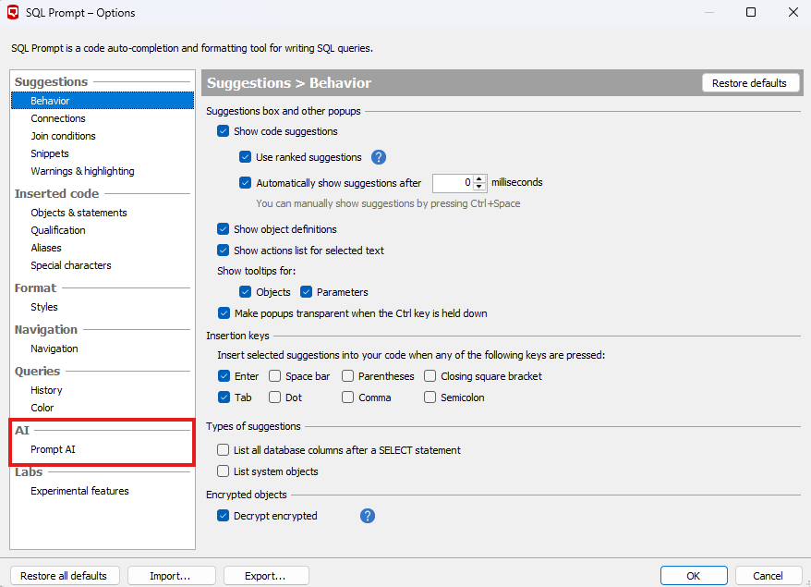811x587 pixels.
Task: Enable Parentheses insertion key
Action: pos(347,376)
